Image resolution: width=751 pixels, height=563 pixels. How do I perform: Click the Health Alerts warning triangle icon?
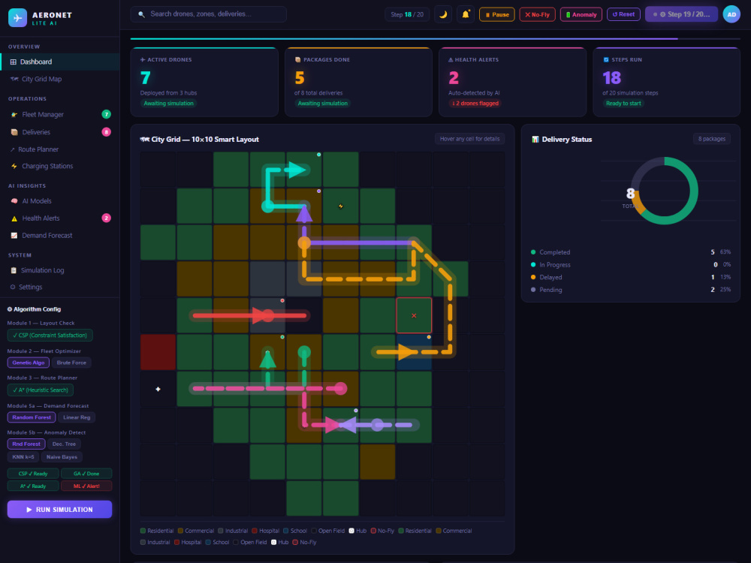pyautogui.click(x=14, y=218)
